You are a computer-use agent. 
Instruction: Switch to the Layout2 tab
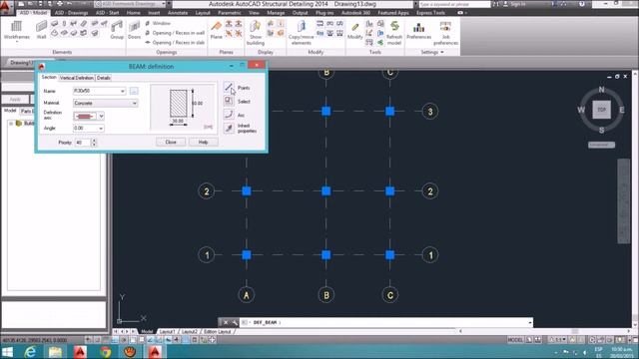pyautogui.click(x=189, y=332)
